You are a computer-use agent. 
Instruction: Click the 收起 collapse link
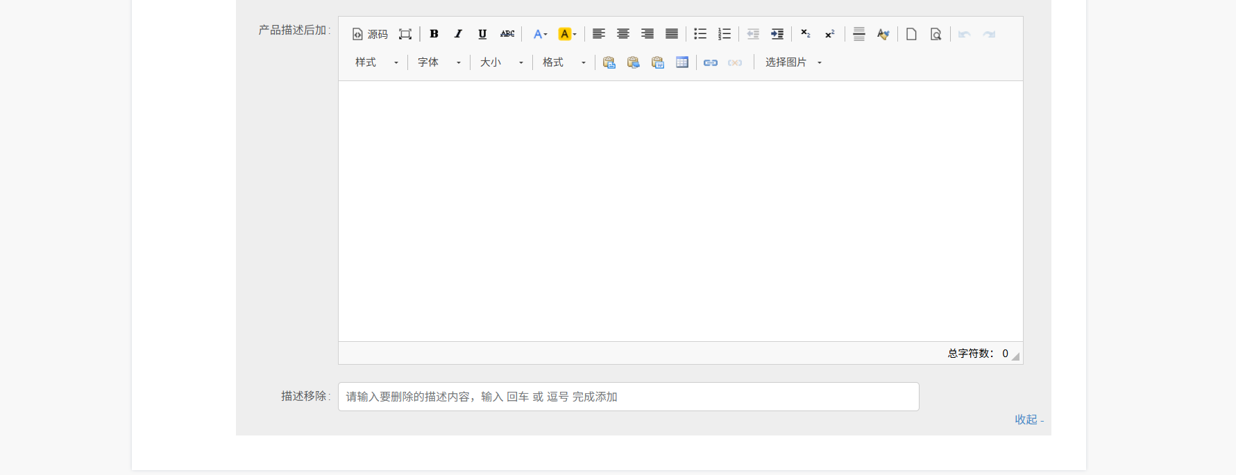(1026, 420)
